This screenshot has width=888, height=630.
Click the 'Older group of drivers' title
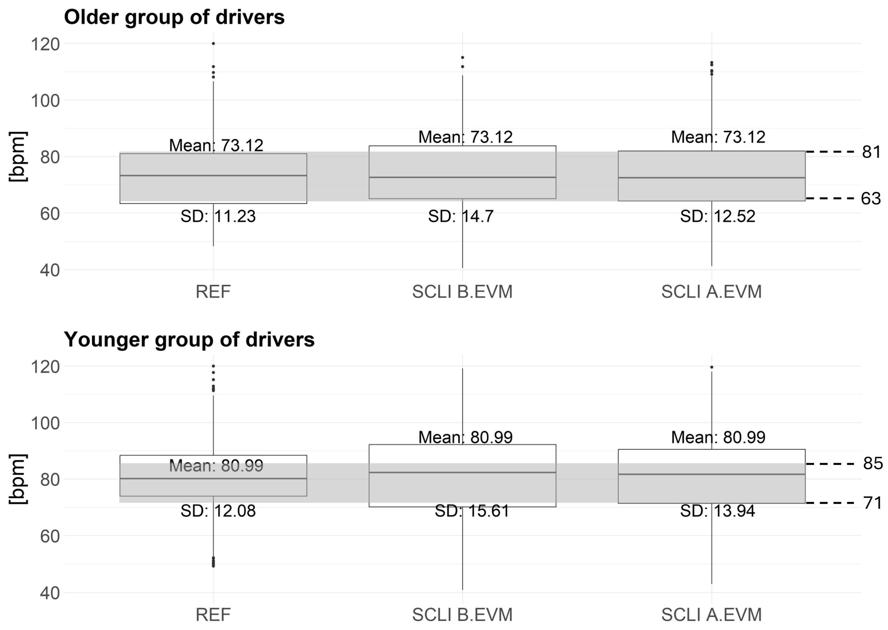174,17
